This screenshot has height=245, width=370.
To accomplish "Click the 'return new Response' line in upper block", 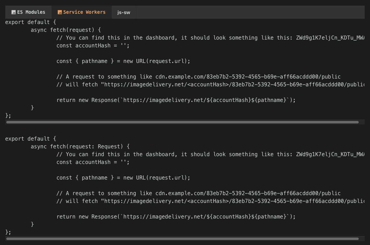I will pyautogui.click(x=176, y=100).
